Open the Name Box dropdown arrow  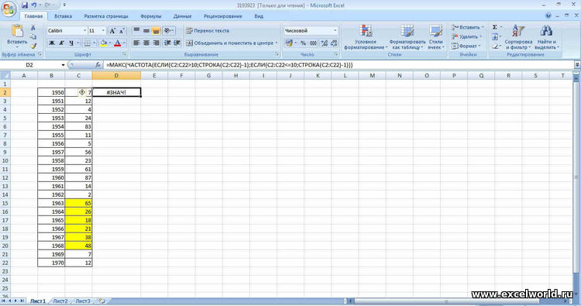coord(63,65)
